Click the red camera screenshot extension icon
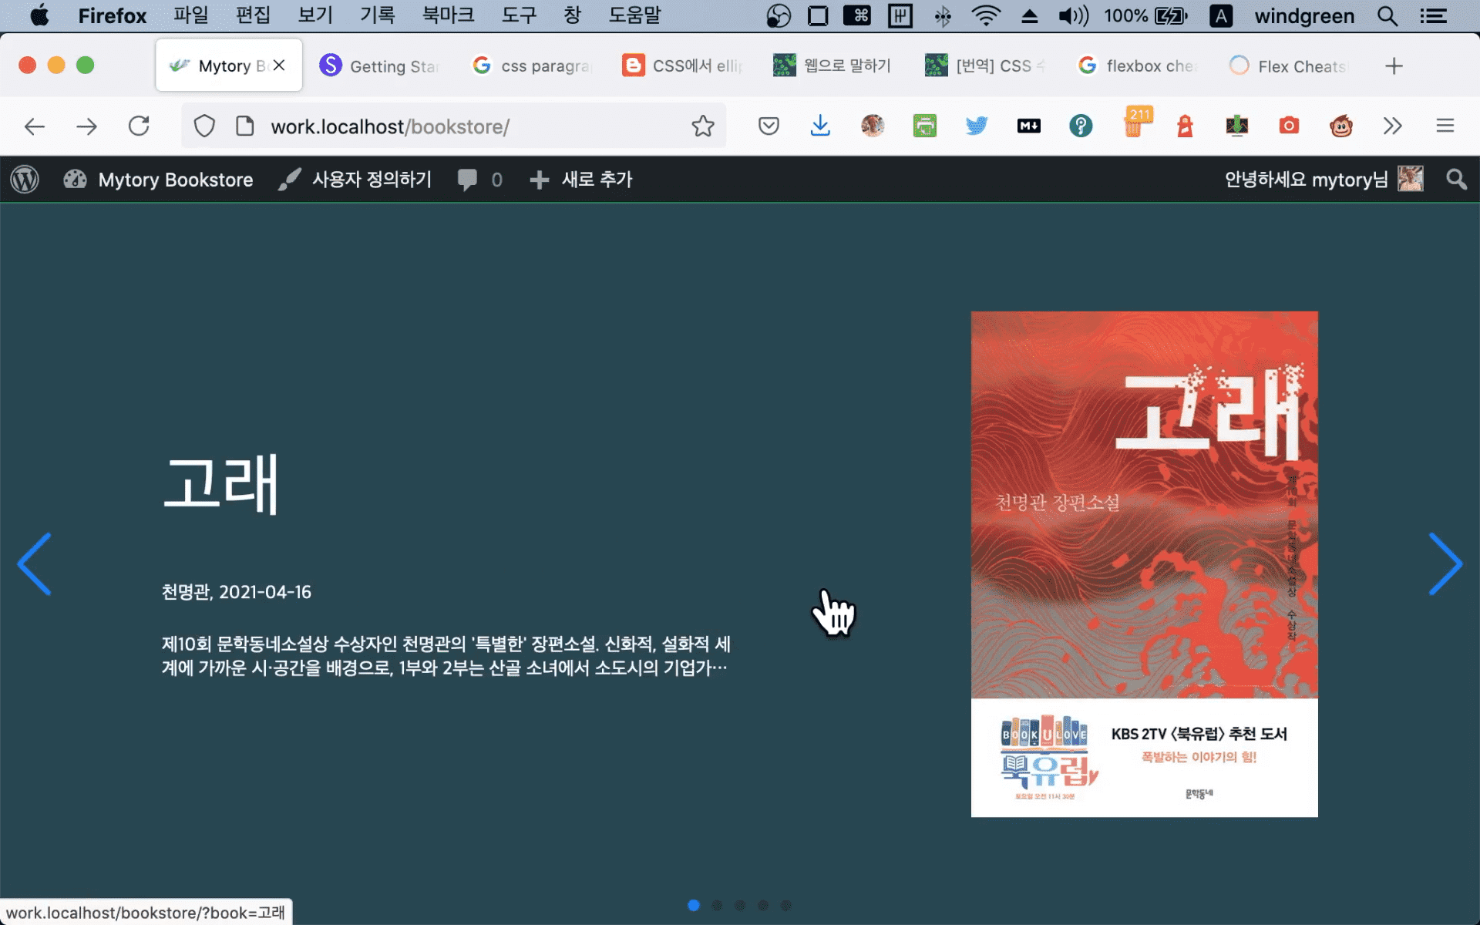 (x=1289, y=126)
